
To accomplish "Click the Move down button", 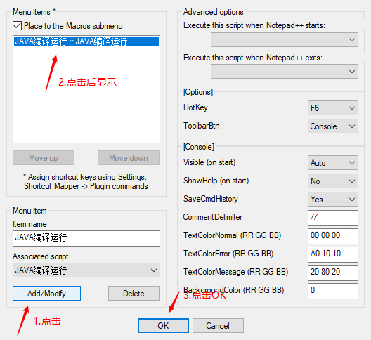I will point(129,158).
